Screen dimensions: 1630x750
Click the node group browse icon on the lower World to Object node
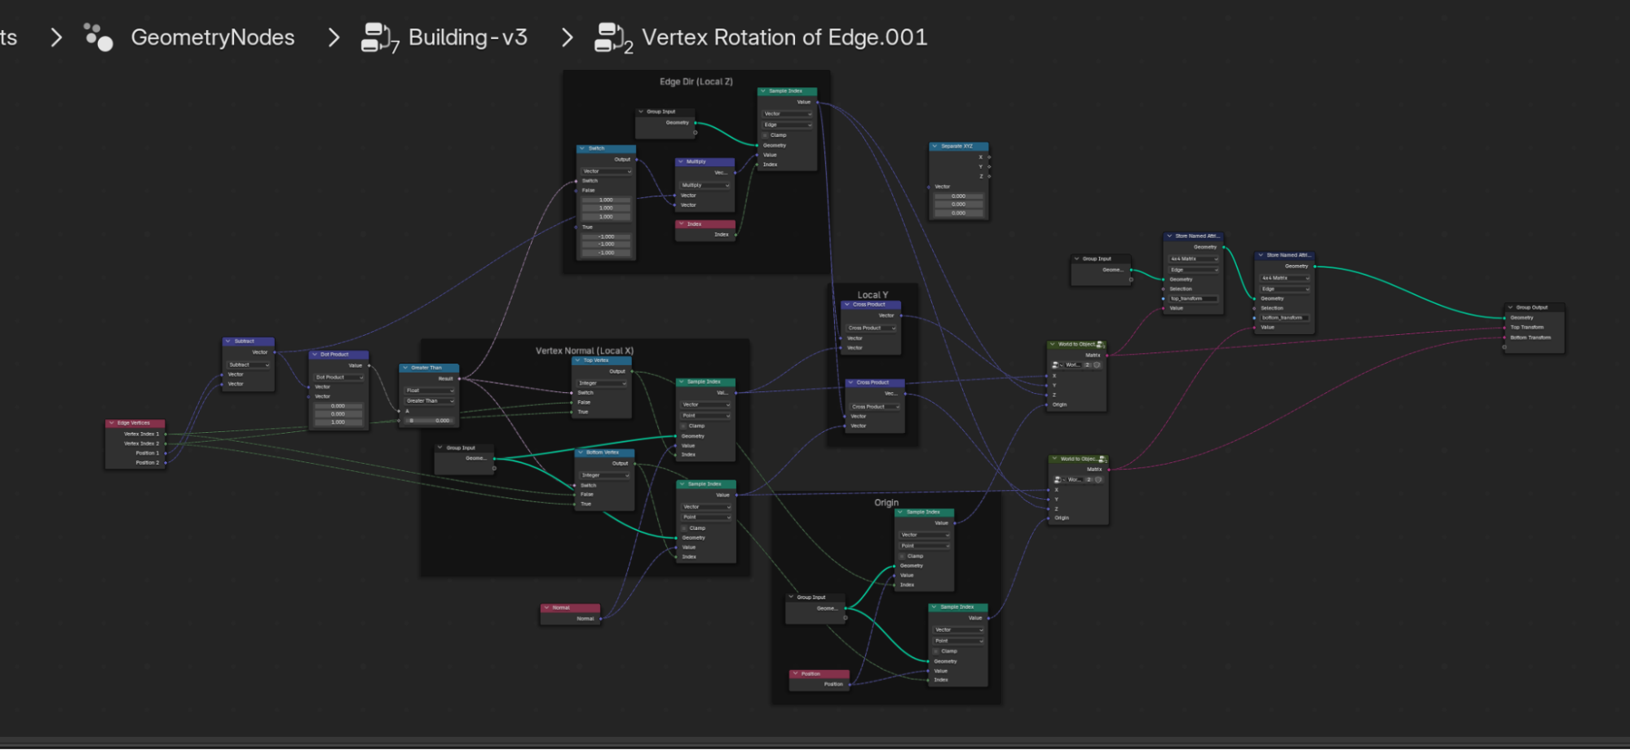pyautogui.click(x=1057, y=480)
